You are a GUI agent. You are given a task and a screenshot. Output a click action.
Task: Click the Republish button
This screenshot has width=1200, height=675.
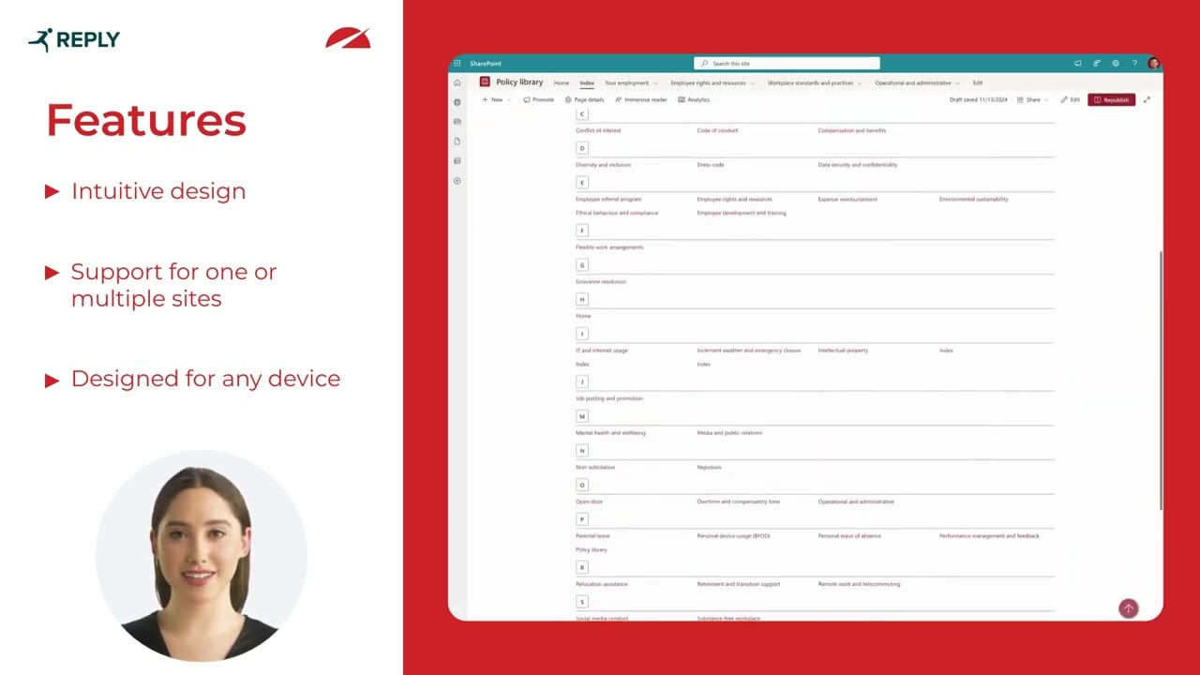point(1112,99)
